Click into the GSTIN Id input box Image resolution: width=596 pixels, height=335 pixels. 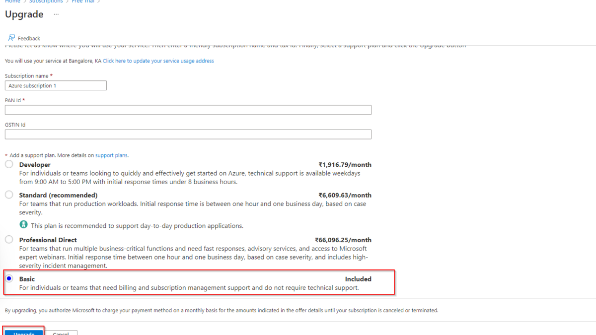[188, 134]
